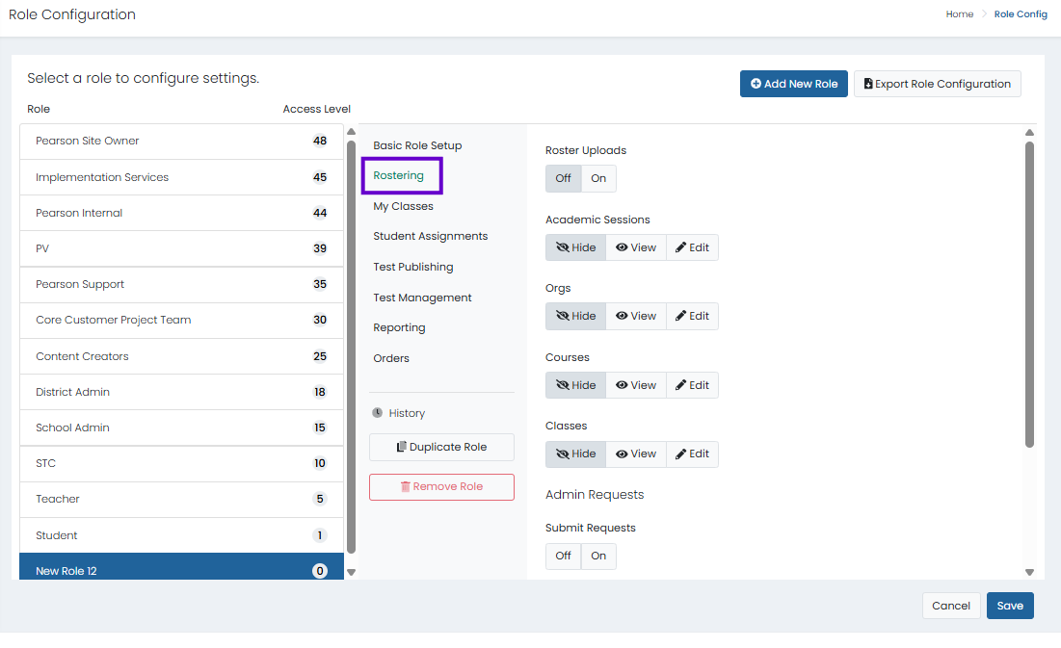Open the Orders section
Image resolution: width=1061 pixels, height=648 pixels.
[391, 358]
